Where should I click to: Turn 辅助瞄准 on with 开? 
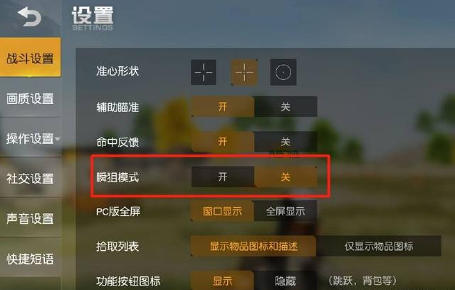tap(223, 107)
